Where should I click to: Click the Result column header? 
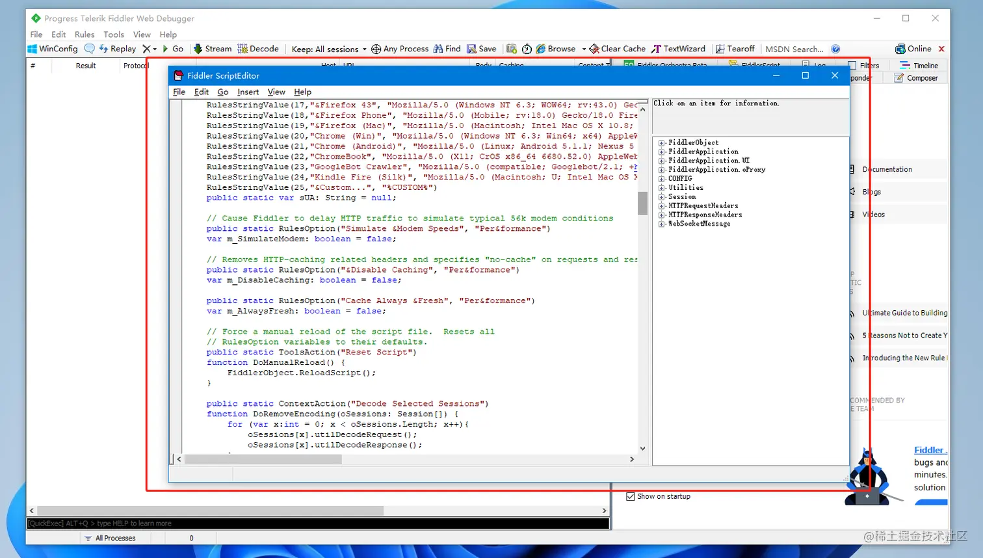pos(86,66)
